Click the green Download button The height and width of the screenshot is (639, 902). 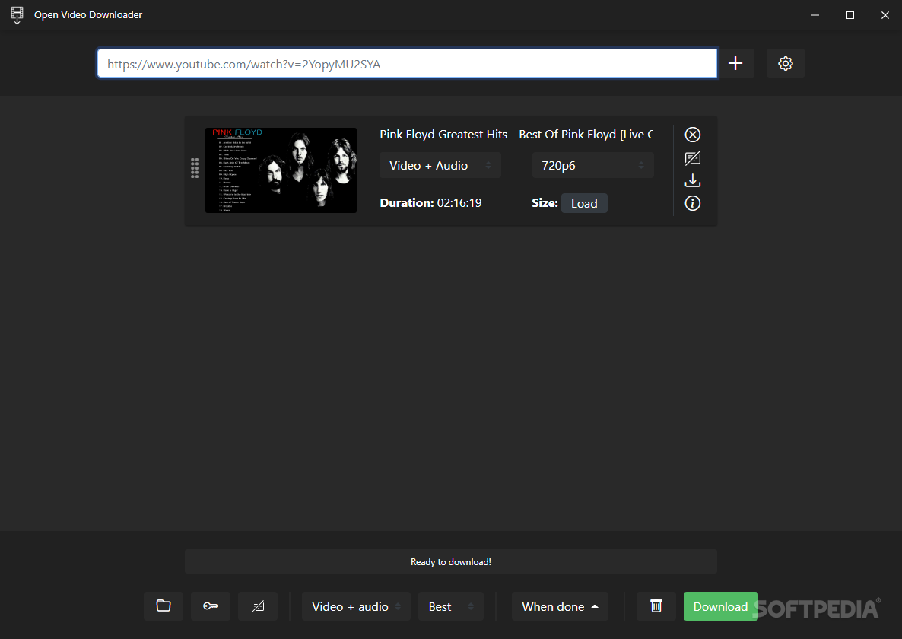[720, 606]
